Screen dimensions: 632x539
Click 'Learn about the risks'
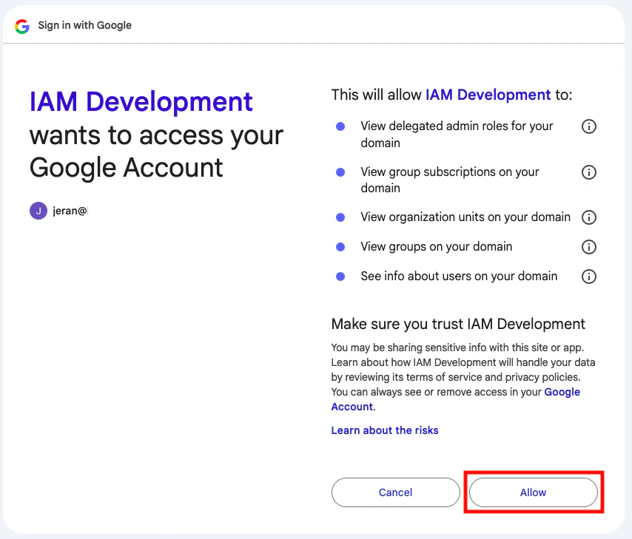(x=385, y=430)
